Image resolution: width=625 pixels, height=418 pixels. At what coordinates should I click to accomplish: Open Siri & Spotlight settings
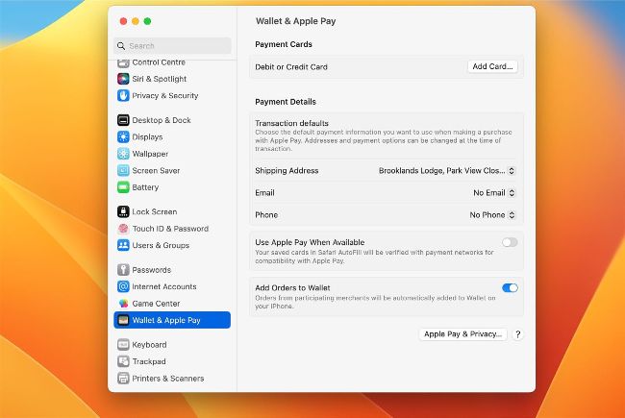[x=160, y=79]
